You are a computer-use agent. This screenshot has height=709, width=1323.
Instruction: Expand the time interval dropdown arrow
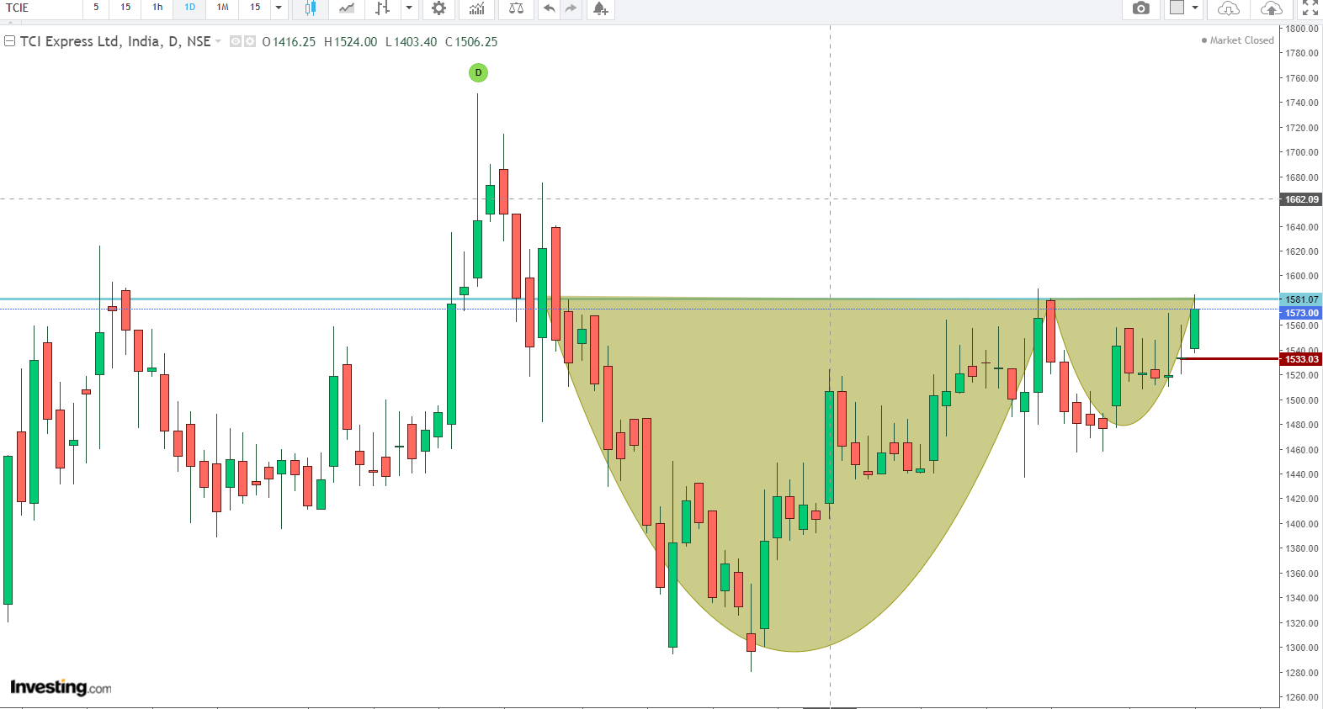coord(279,8)
